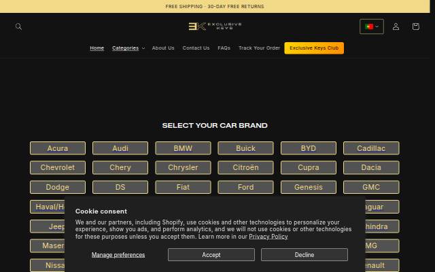Click the Exclusive Keys logo
435x272 pixels.
pos(215,27)
